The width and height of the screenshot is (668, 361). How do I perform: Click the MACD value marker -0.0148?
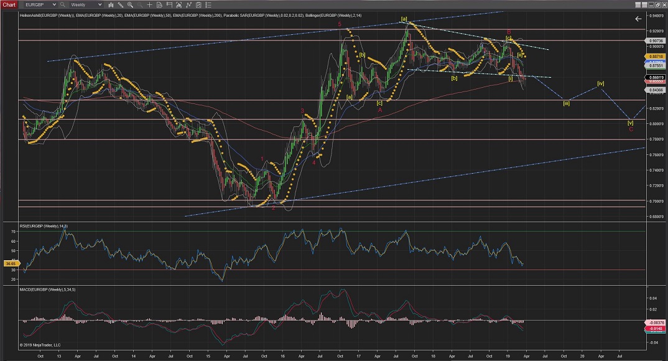coord(656,329)
